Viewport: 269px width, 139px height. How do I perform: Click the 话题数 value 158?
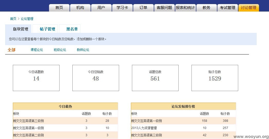click(x=205, y=121)
